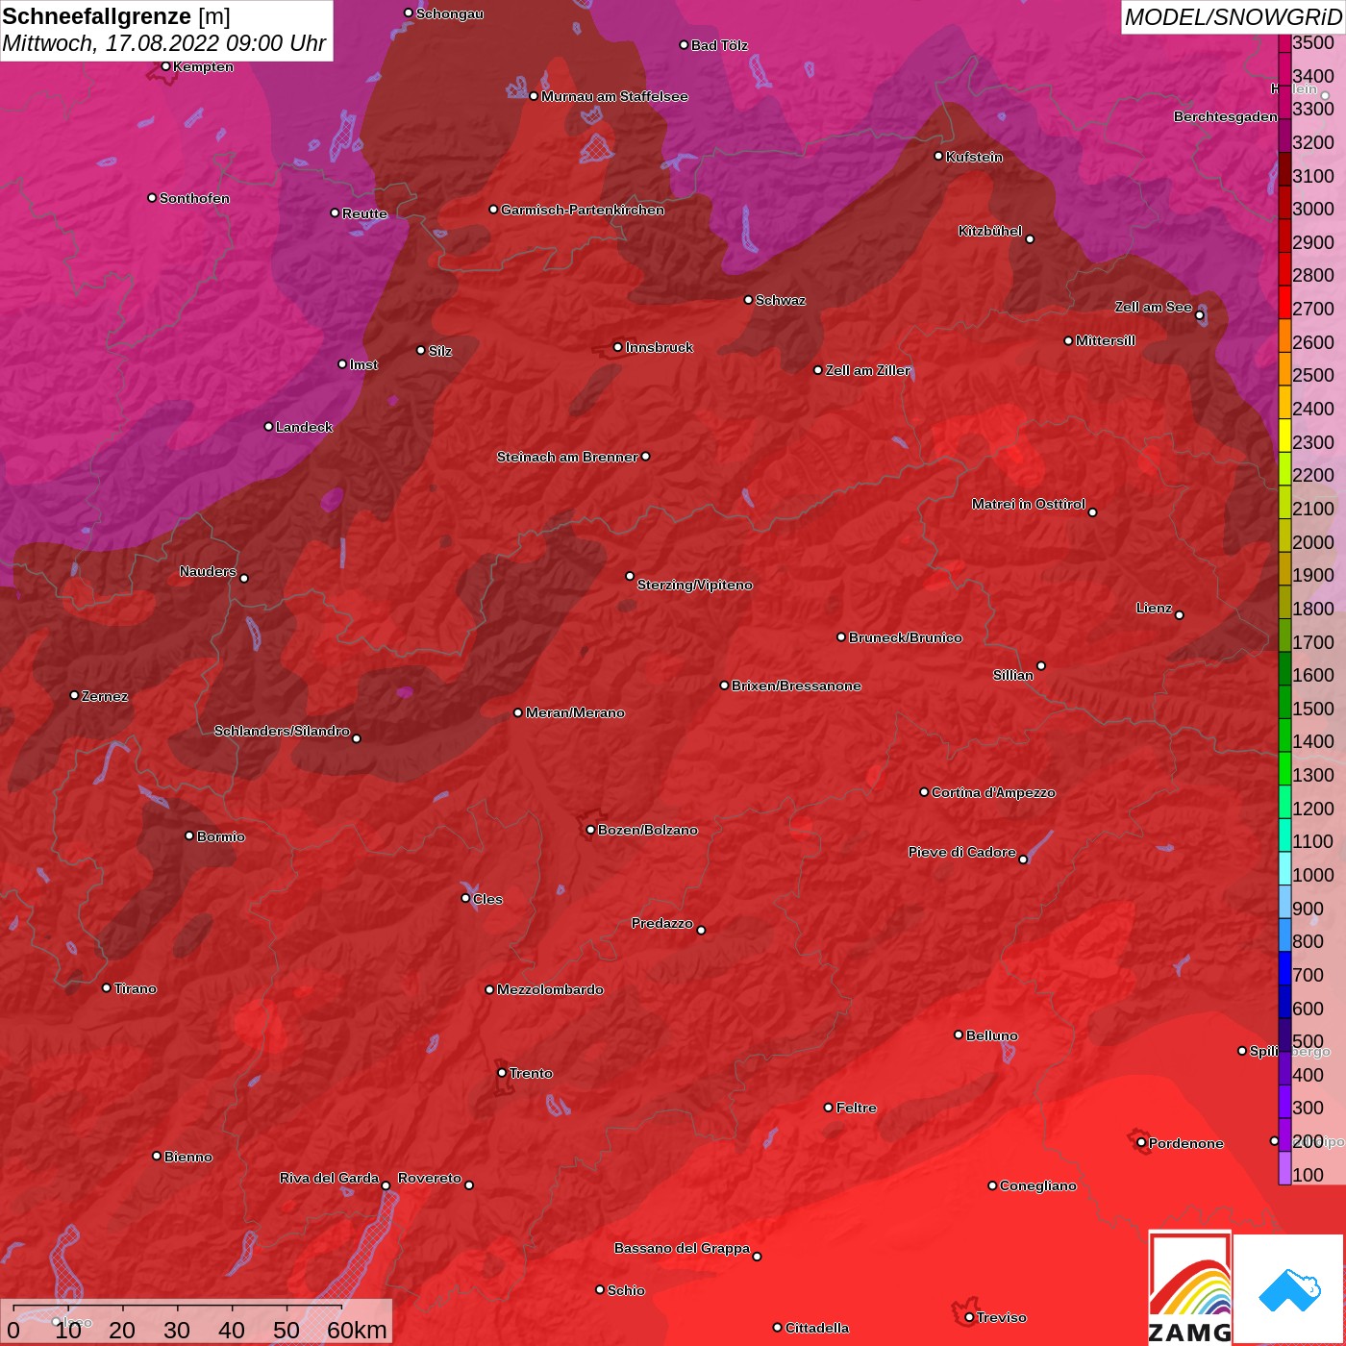This screenshot has width=1346, height=1346.
Task: Click the Sonthofen label
Action: (x=194, y=198)
